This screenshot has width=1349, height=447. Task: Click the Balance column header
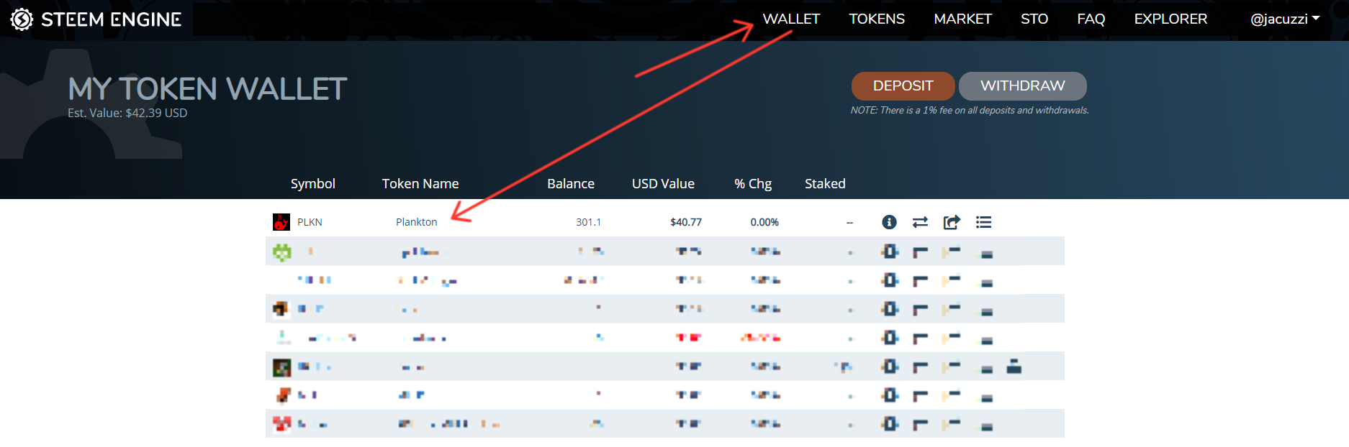click(x=571, y=184)
